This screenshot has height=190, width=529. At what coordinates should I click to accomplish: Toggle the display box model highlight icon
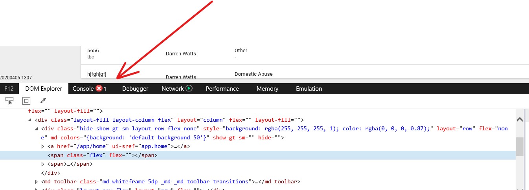pos(26,101)
